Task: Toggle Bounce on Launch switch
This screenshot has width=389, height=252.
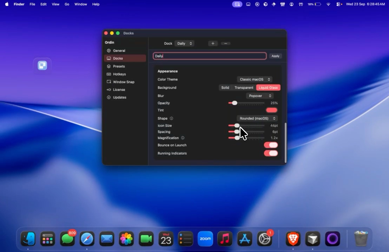Action: (271, 145)
